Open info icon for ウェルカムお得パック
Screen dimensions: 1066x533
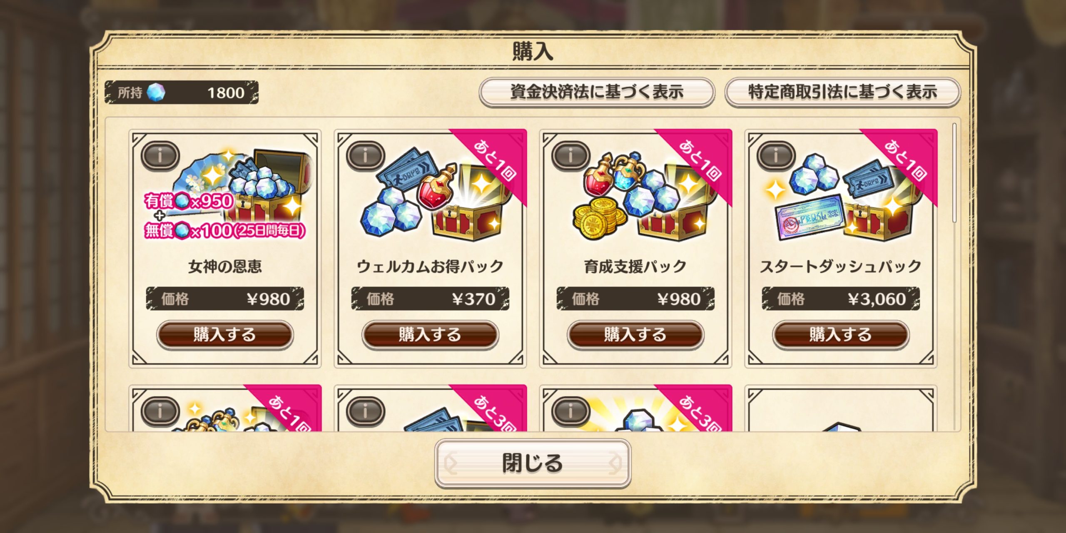[x=365, y=156]
